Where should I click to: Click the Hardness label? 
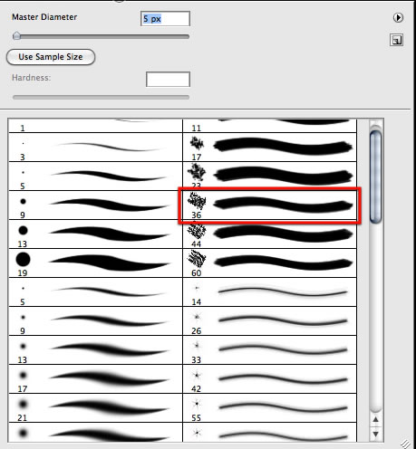[32, 78]
